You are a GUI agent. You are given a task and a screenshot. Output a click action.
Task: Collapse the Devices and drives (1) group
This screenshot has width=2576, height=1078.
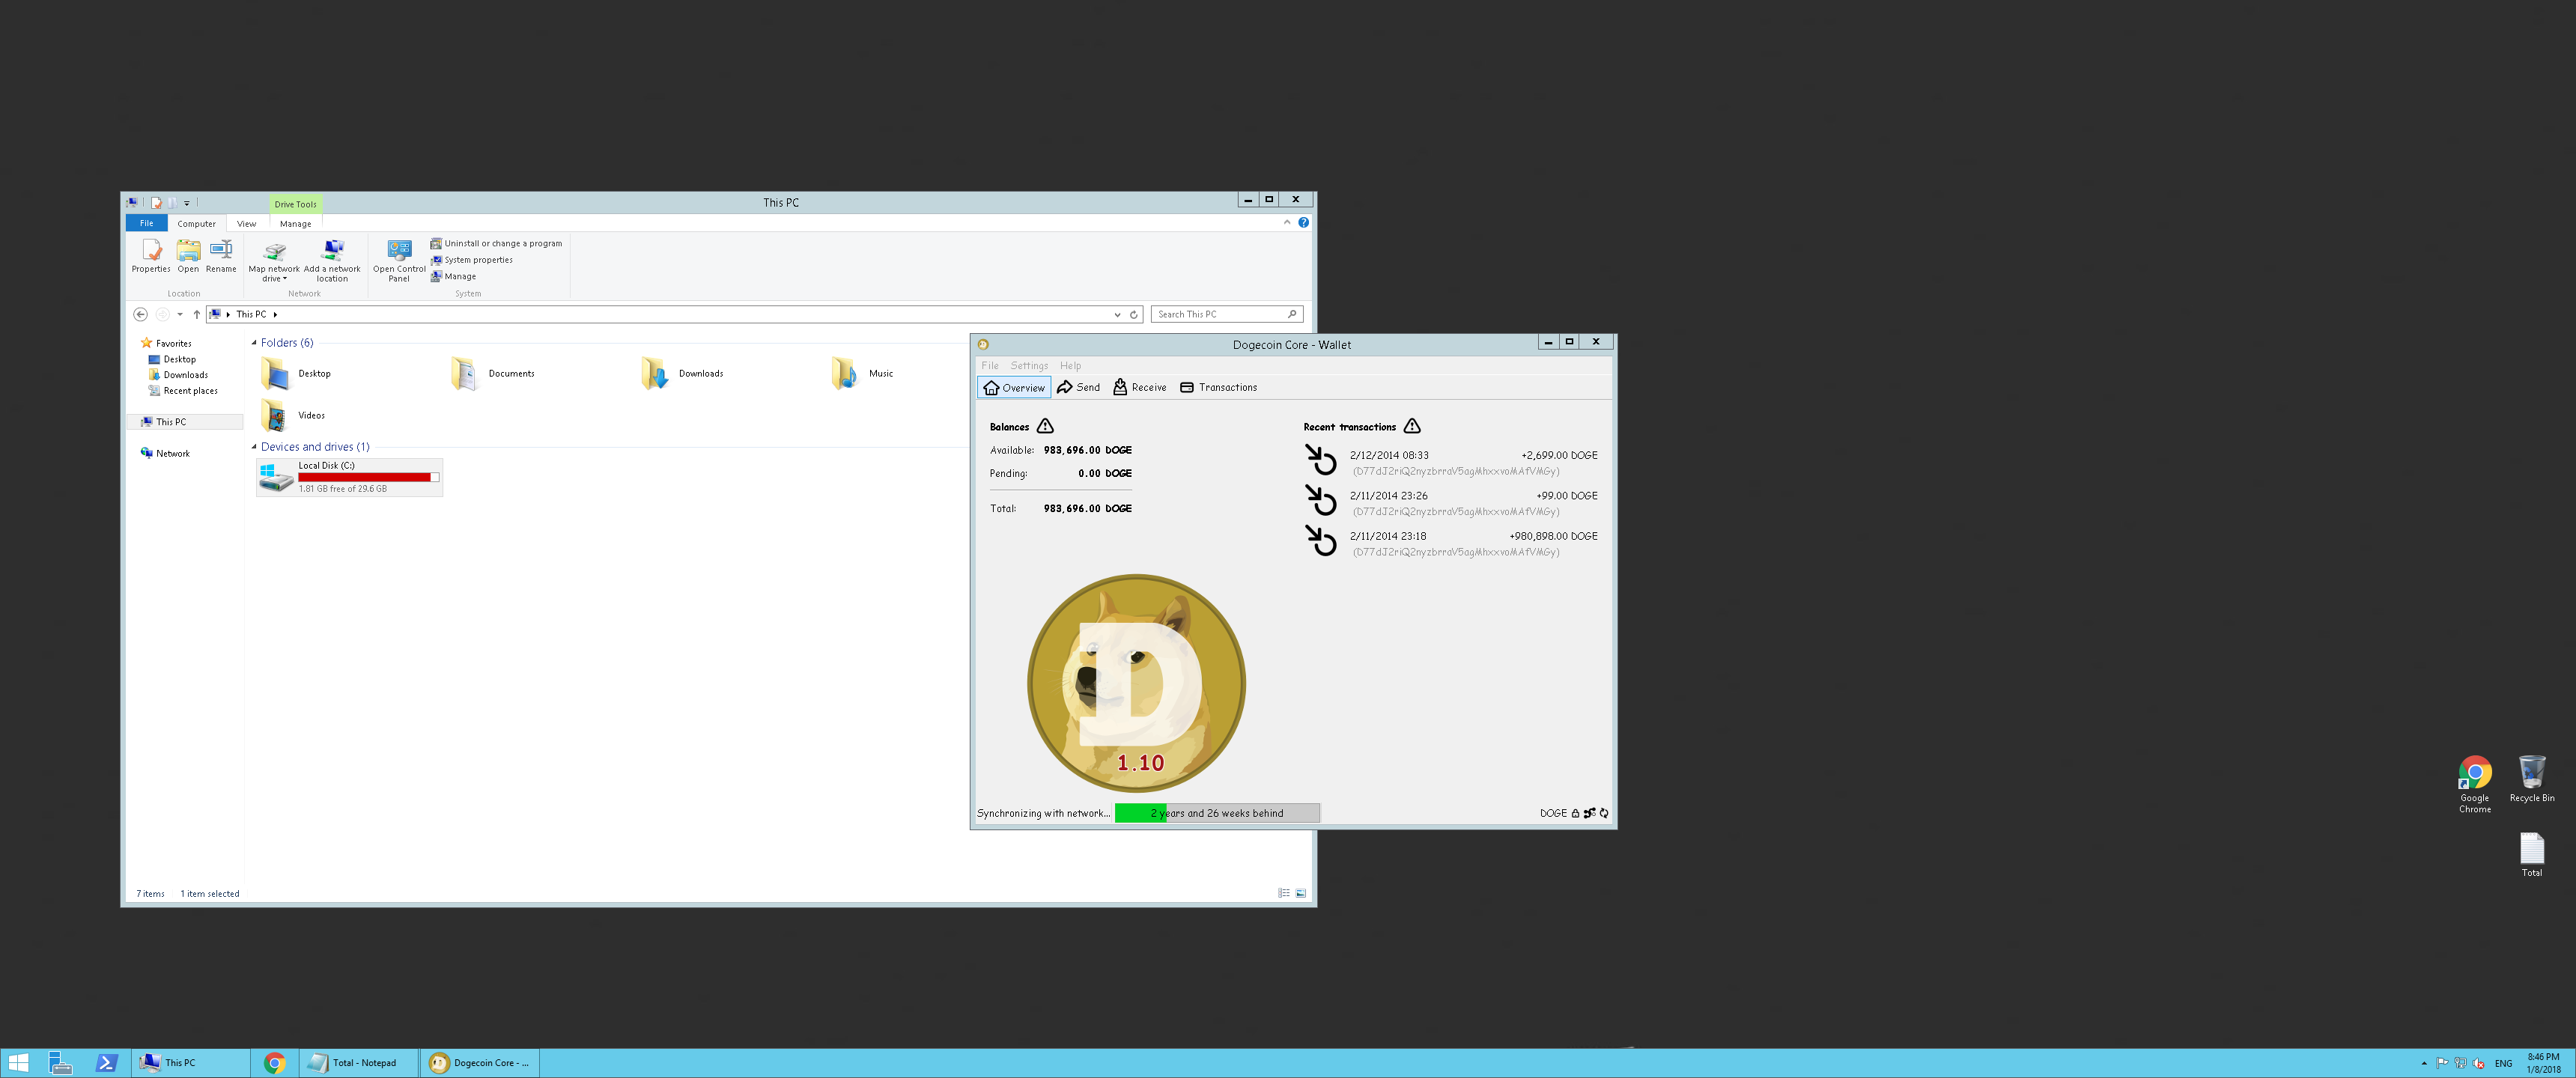point(254,447)
